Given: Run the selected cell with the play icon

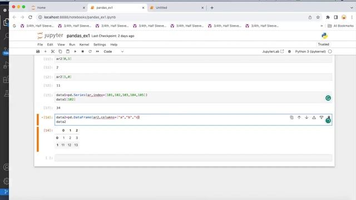Looking at the screenshot, I should point(75,52).
